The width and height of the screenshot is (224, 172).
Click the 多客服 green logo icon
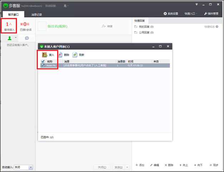[6, 6]
